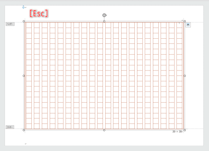
Task: Click the middle-right sizing handle
Action: click(x=185, y=76)
